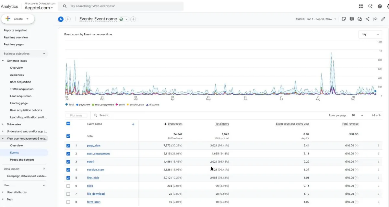Click the sparkline trend icon
389x207 pixels.
coord(375,19)
